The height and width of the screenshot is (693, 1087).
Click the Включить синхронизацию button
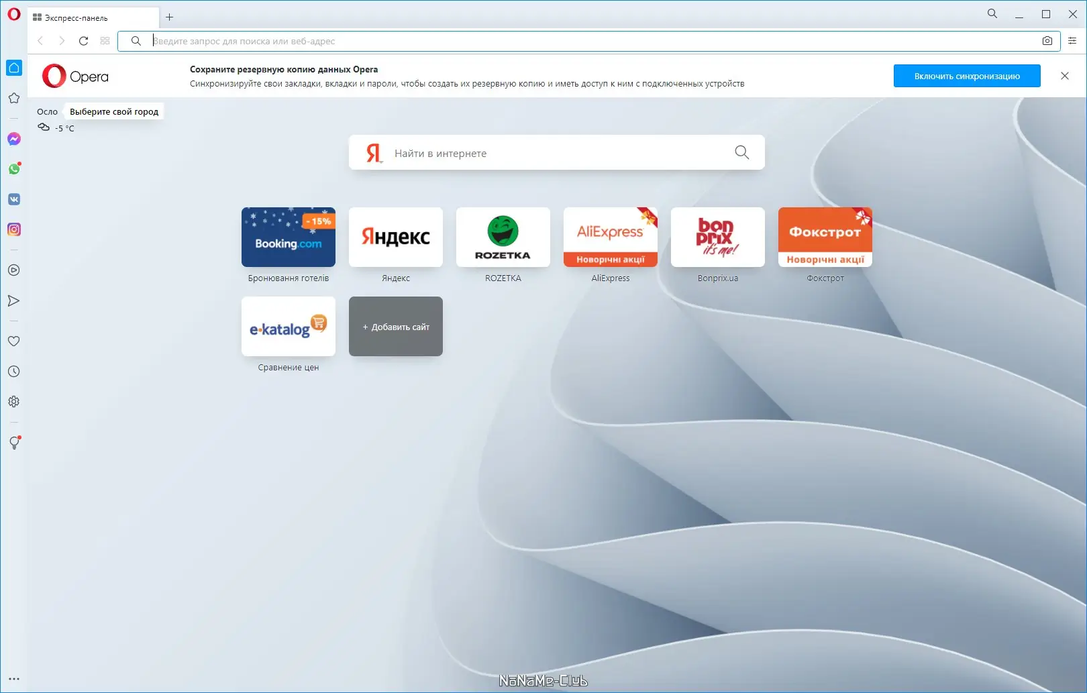(967, 76)
